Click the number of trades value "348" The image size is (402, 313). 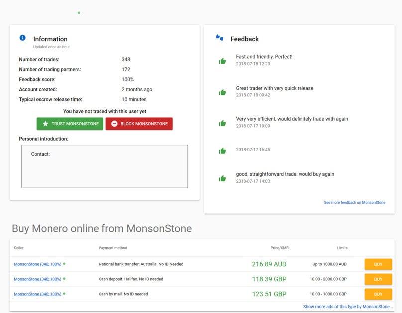click(x=126, y=59)
